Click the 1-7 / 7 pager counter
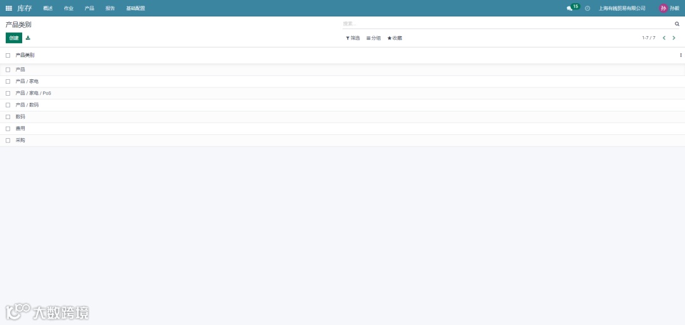 pos(649,38)
